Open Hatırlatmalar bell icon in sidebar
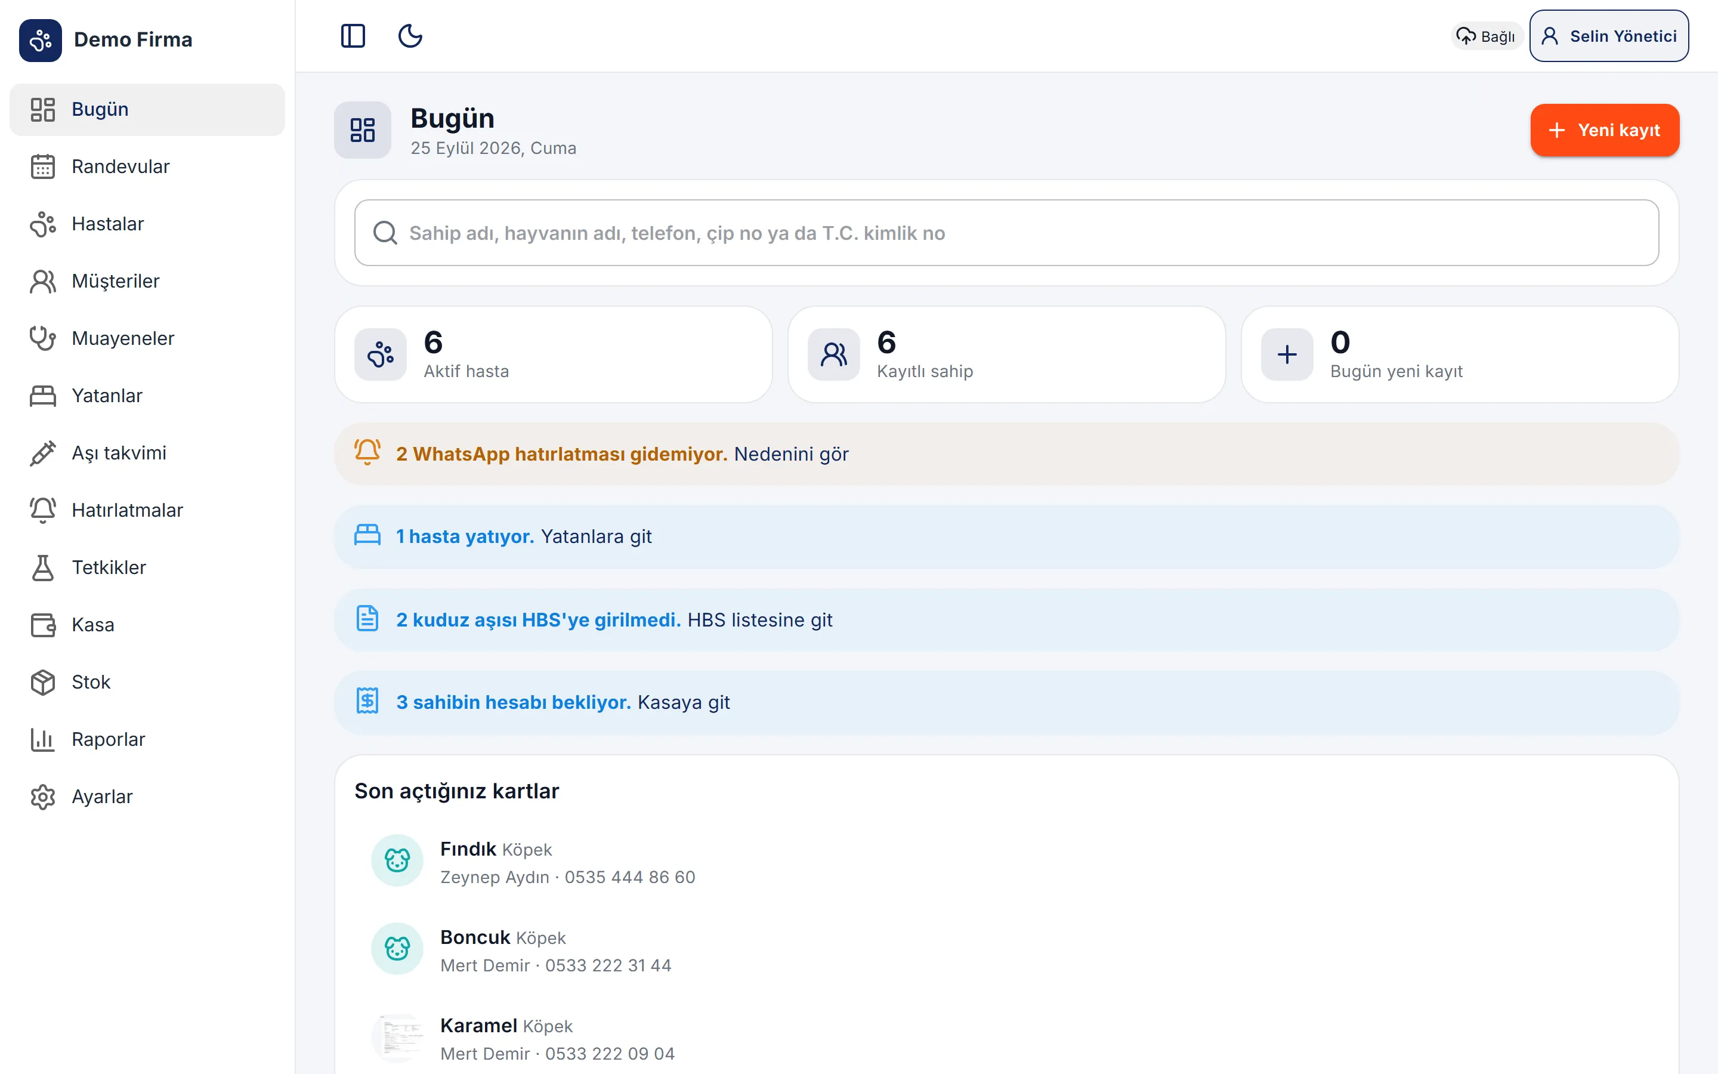 tap(42, 510)
